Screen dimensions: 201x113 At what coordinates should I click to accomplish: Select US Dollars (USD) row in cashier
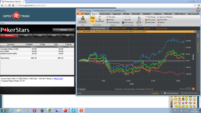click(37, 47)
